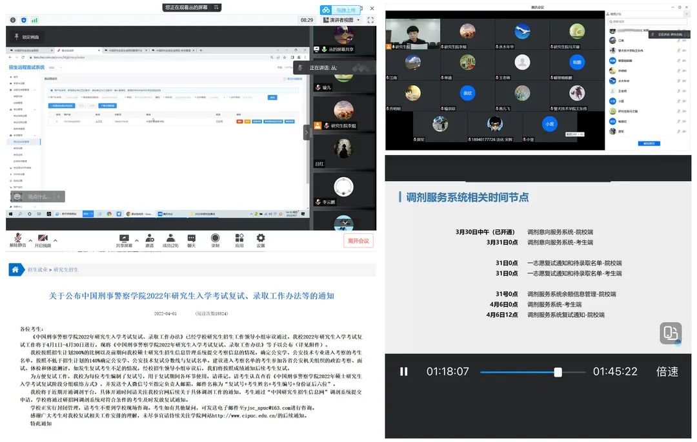Open the 成员(29) members panel

click(170, 240)
